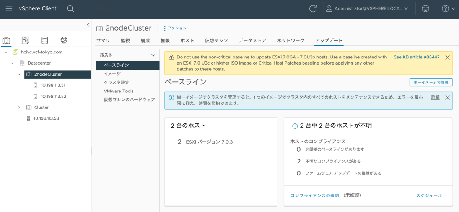Collapse the ホスト section in side menu
The height and width of the screenshot is (212, 459).
point(153,55)
